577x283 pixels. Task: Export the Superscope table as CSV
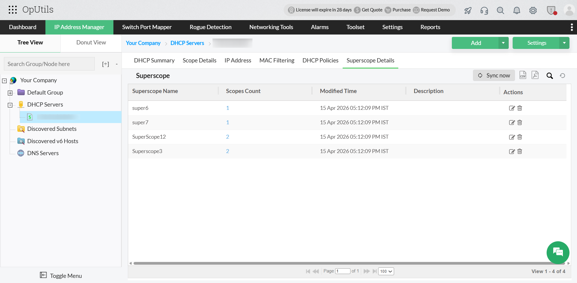[x=523, y=75]
